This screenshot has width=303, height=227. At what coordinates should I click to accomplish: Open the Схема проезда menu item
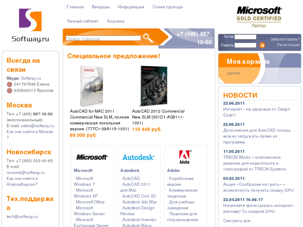click(168, 7)
